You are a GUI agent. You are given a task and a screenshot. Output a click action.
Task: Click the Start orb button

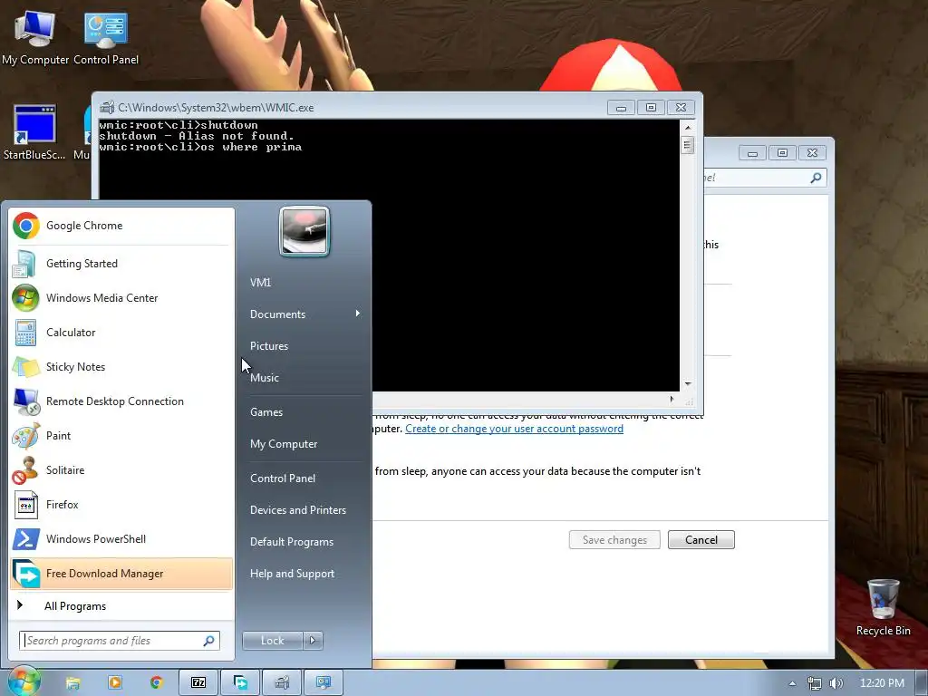(23, 681)
